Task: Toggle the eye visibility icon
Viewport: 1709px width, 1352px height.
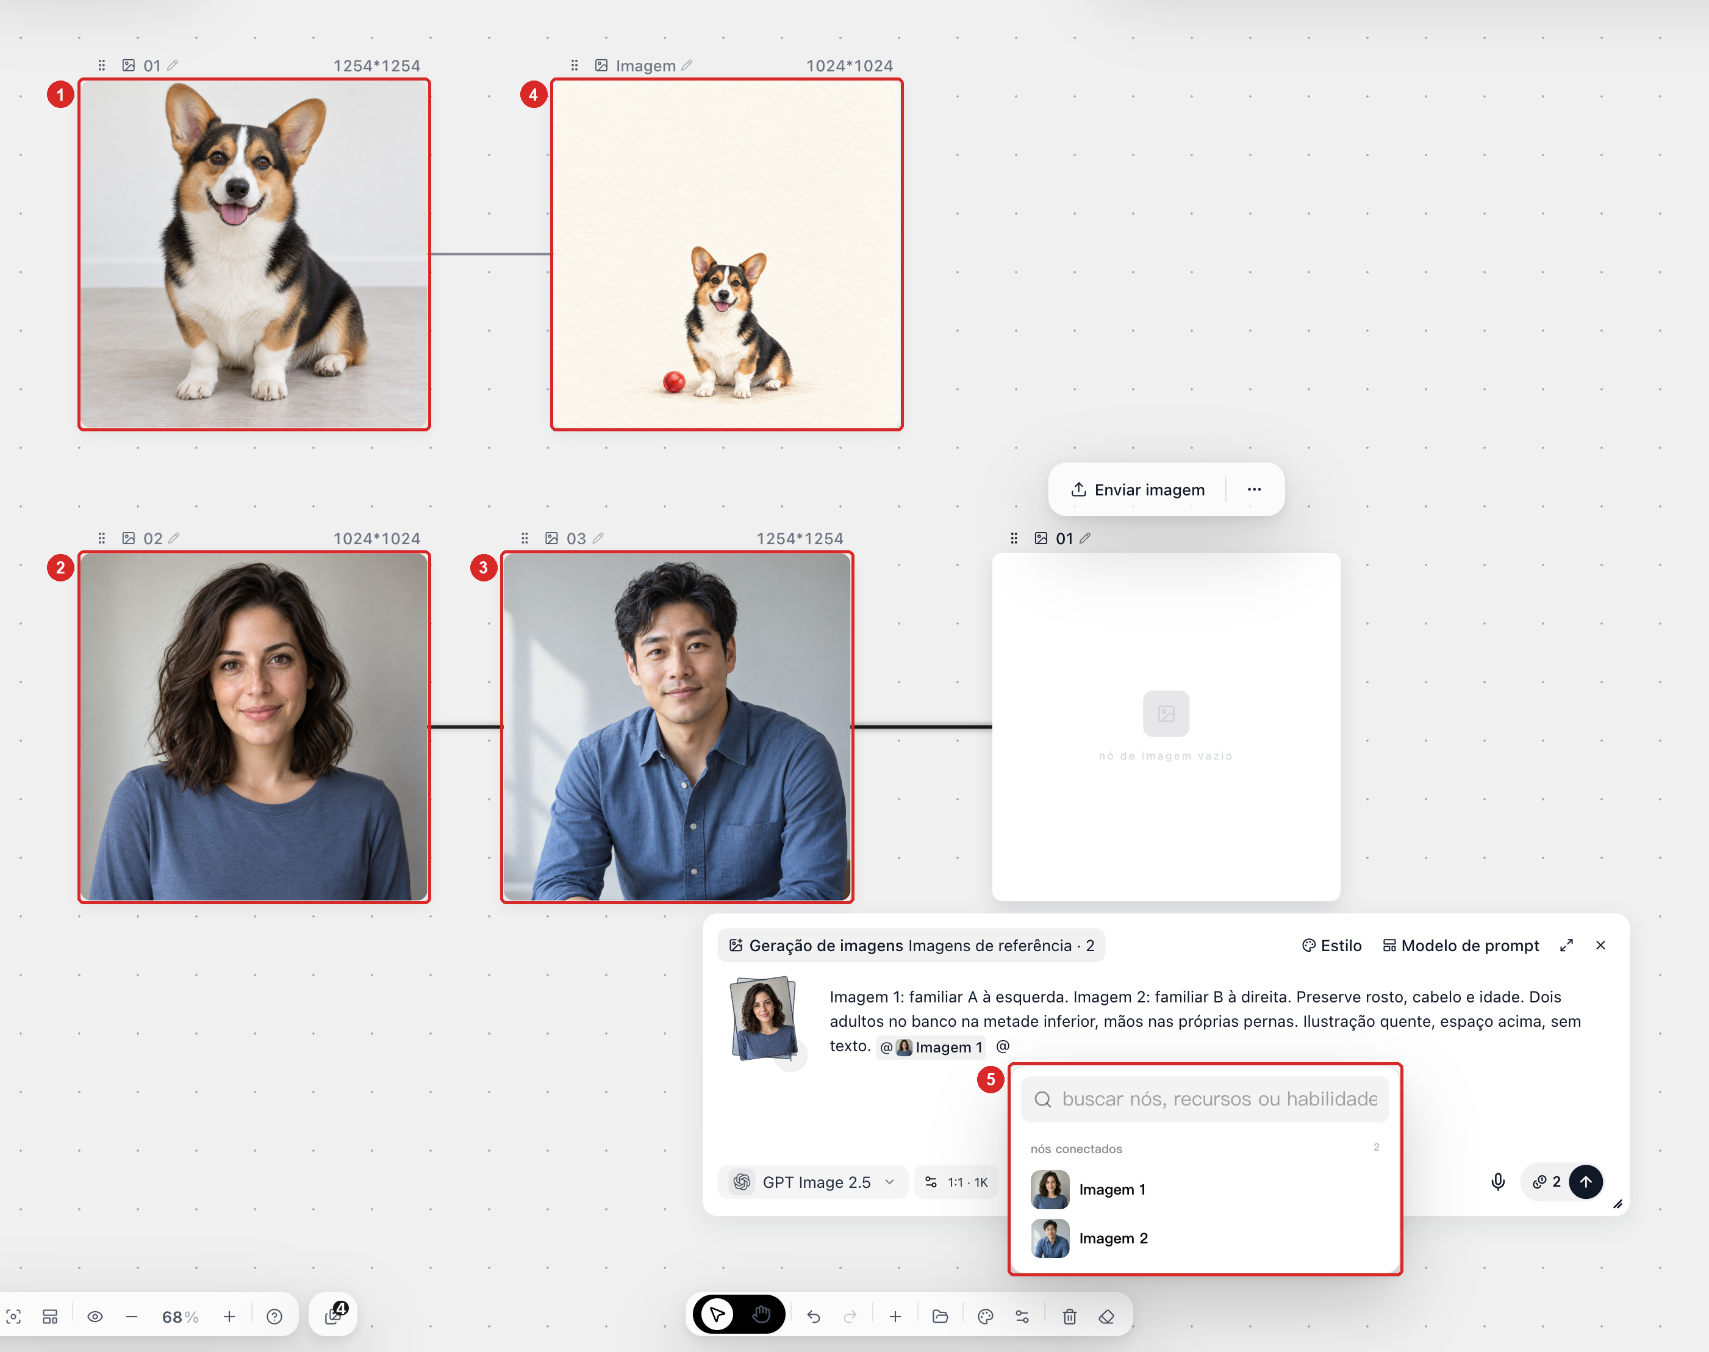Action: 95,1317
